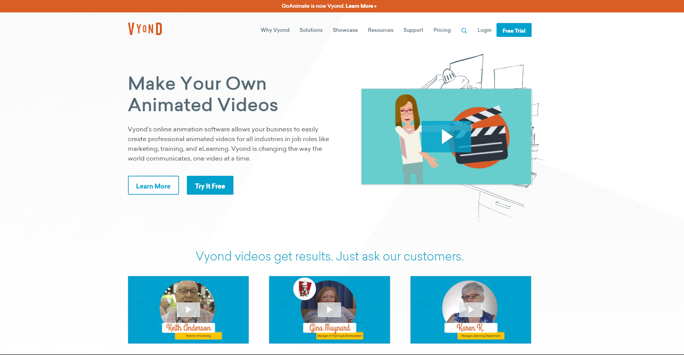684x355 pixels.
Task: Open the Support menu item
Action: (x=413, y=30)
